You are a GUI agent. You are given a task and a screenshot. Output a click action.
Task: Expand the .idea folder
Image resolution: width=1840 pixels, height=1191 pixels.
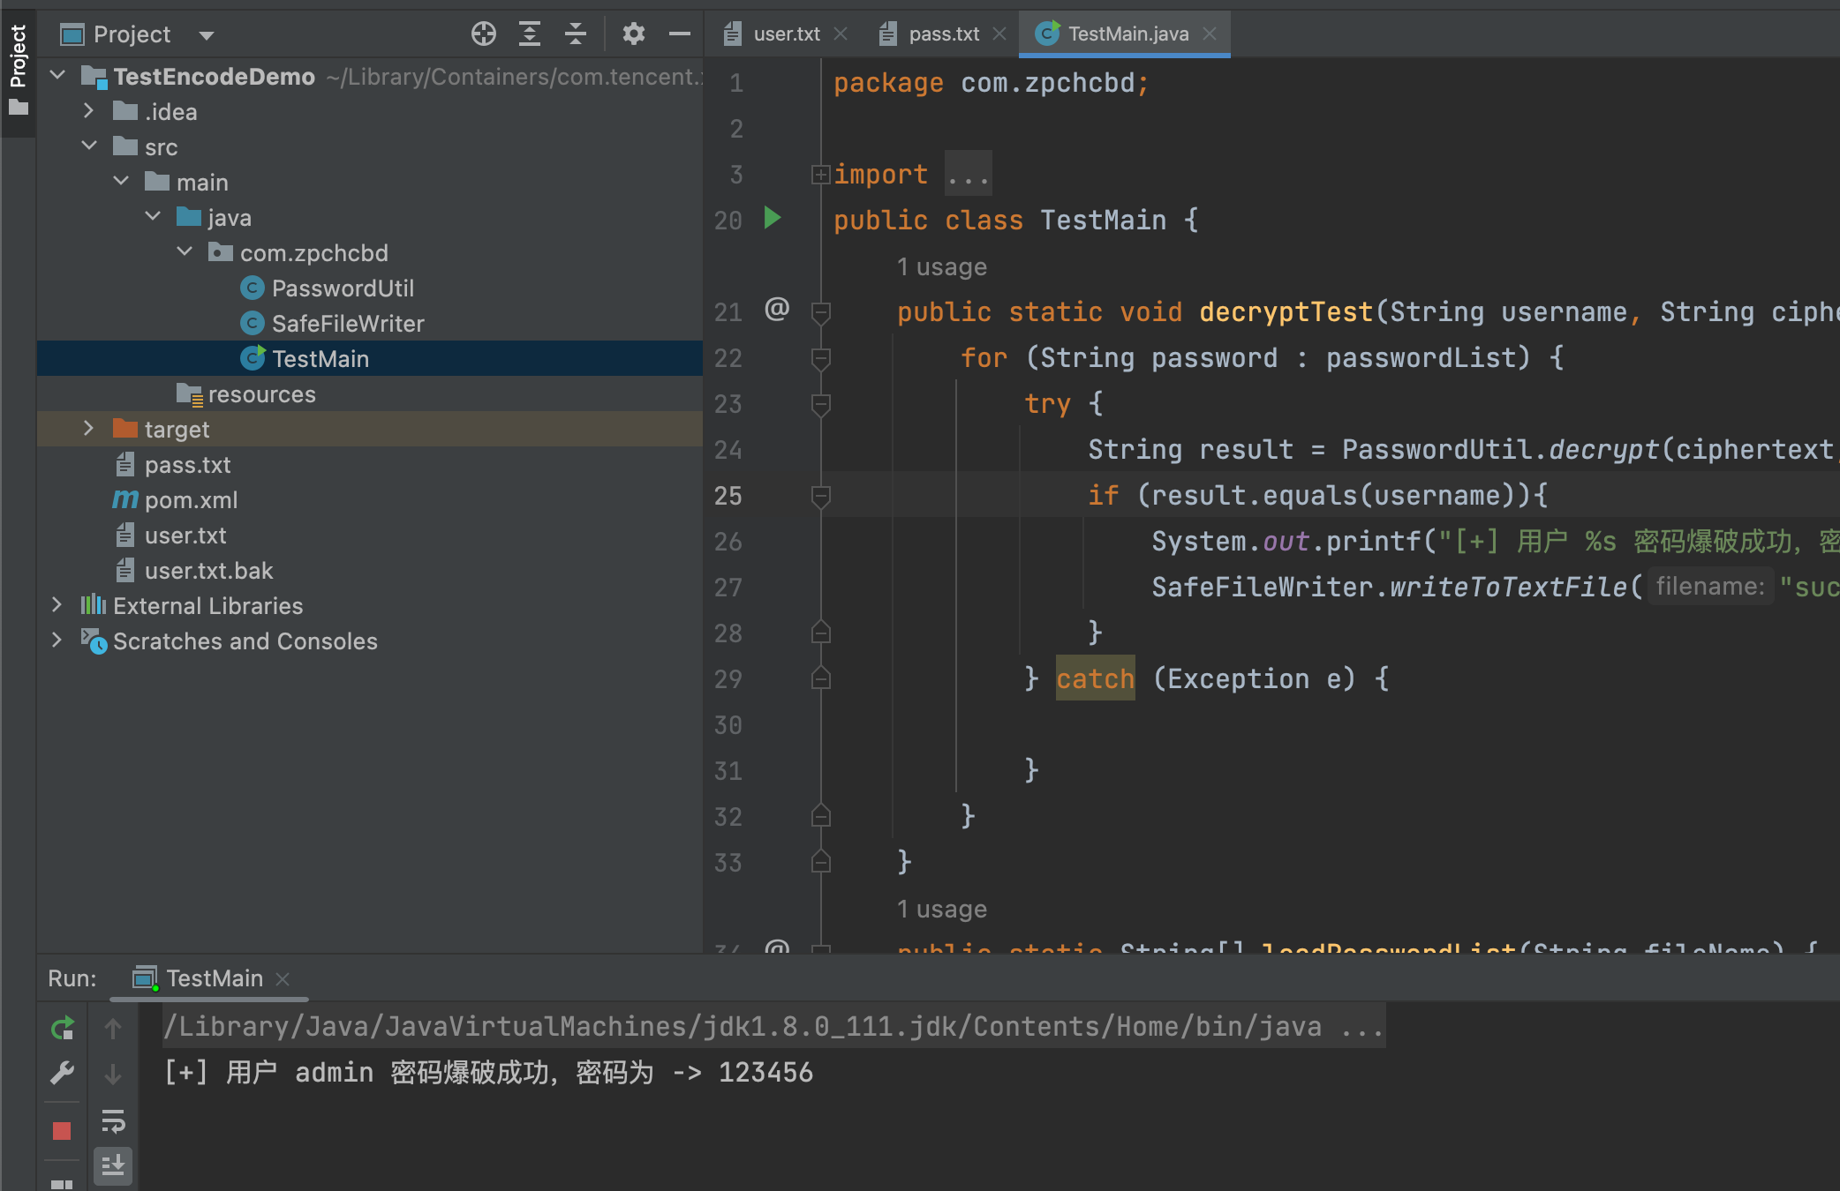[x=88, y=111]
